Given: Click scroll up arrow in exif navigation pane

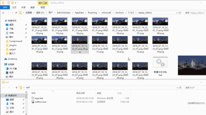Looking at the screenshot, I should (26, 92).
